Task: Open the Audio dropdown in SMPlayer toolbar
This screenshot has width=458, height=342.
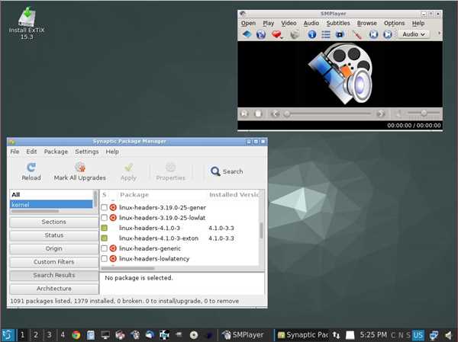Action: tap(413, 34)
